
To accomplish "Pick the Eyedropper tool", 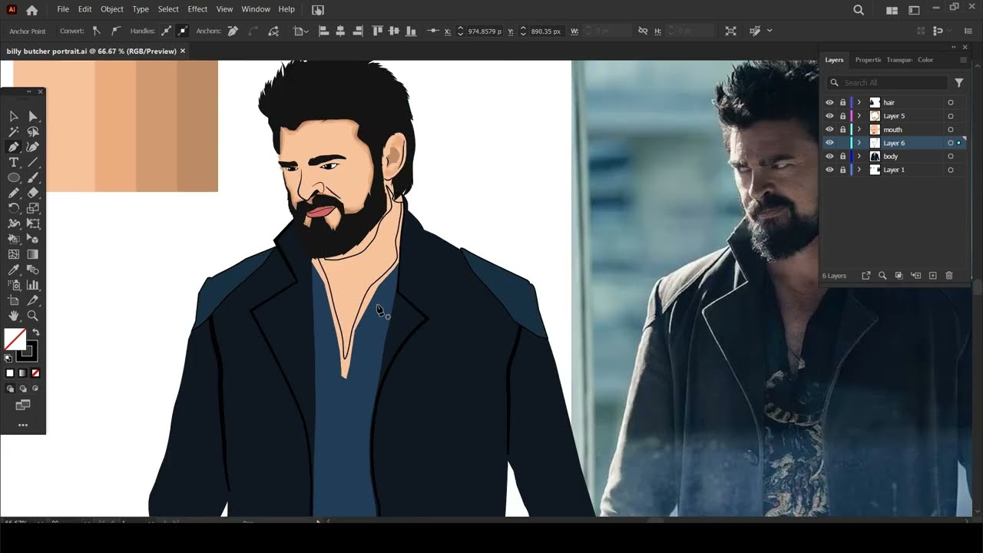I will [14, 270].
